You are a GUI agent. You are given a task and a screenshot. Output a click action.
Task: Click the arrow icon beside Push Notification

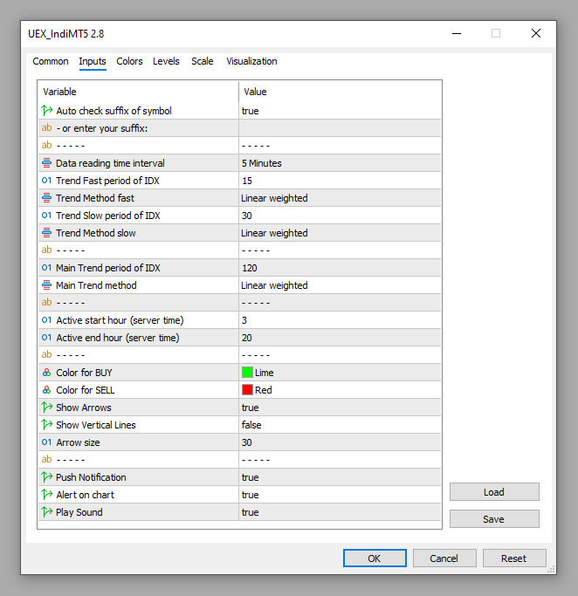tap(47, 477)
